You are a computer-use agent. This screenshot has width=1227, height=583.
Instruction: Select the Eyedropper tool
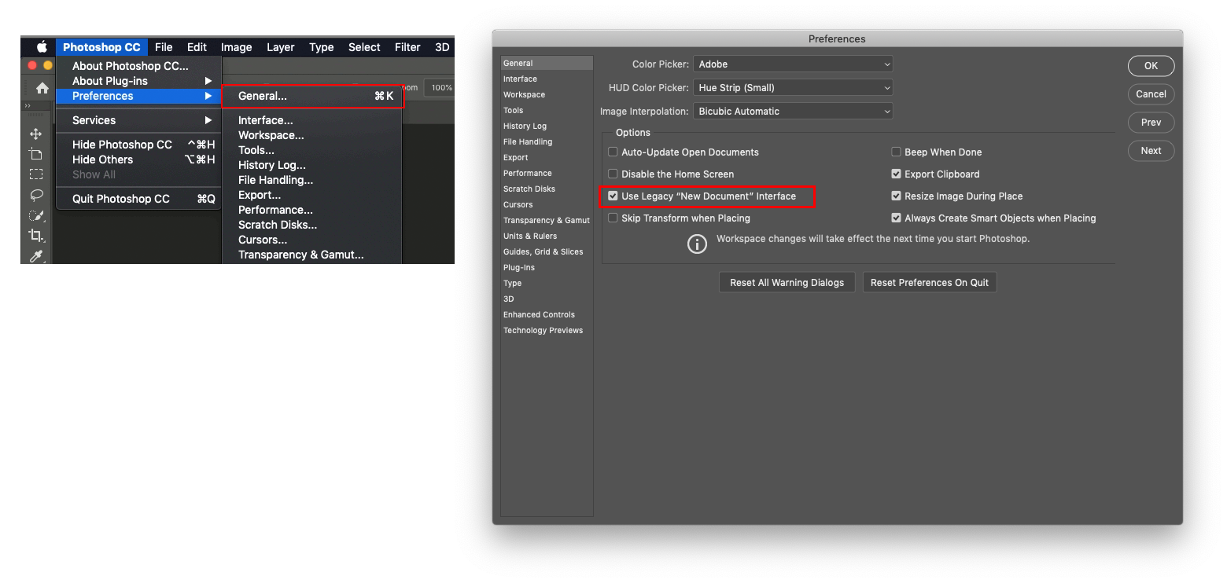pos(35,256)
